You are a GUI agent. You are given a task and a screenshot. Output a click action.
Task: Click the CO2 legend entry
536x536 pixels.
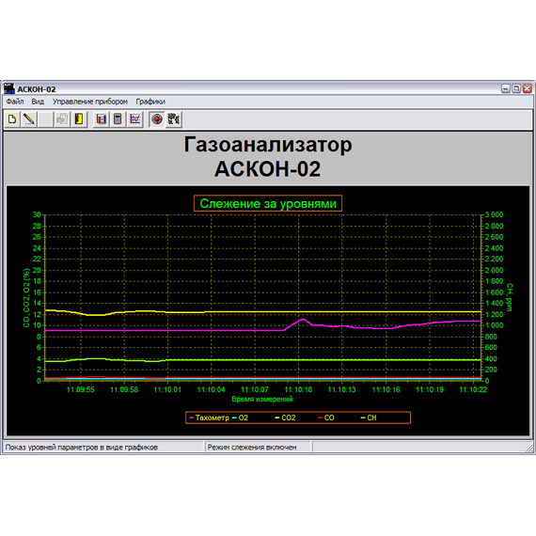286,418
